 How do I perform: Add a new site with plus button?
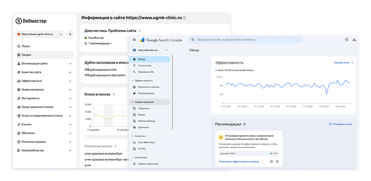(x=70, y=34)
